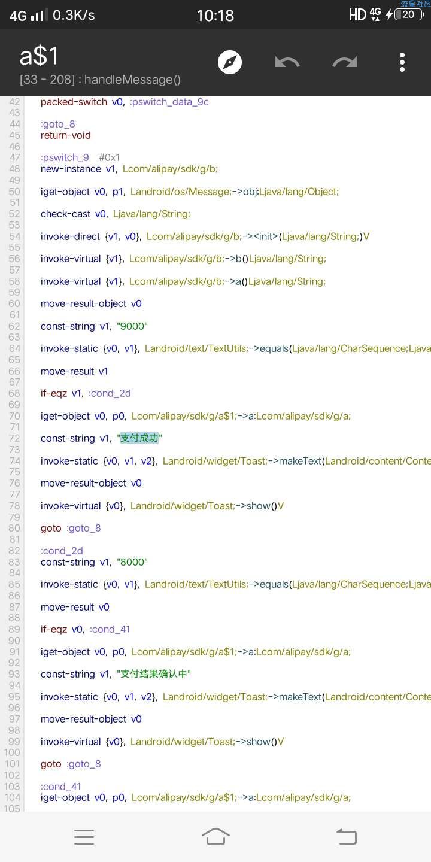Select the highlighted string 支付成功
This screenshot has width=431, height=862.
coord(139,438)
